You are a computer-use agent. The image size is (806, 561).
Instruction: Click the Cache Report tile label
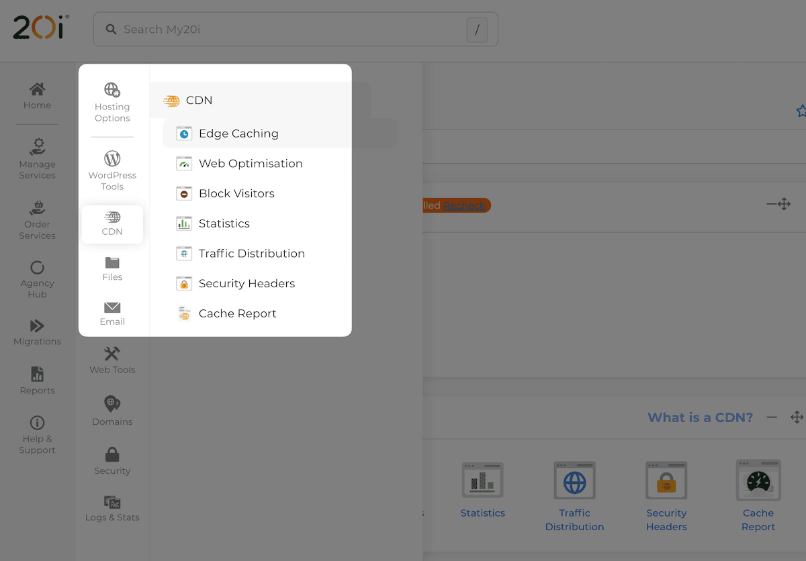click(x=758, y=520)
